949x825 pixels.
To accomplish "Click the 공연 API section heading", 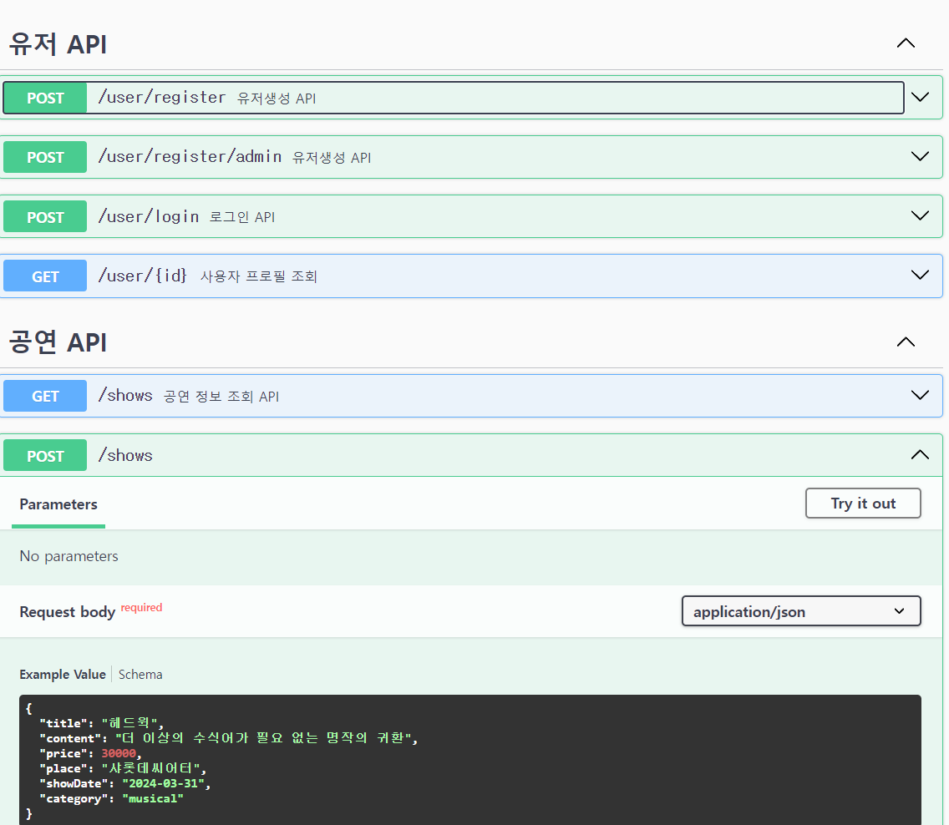I will [58, 342].
